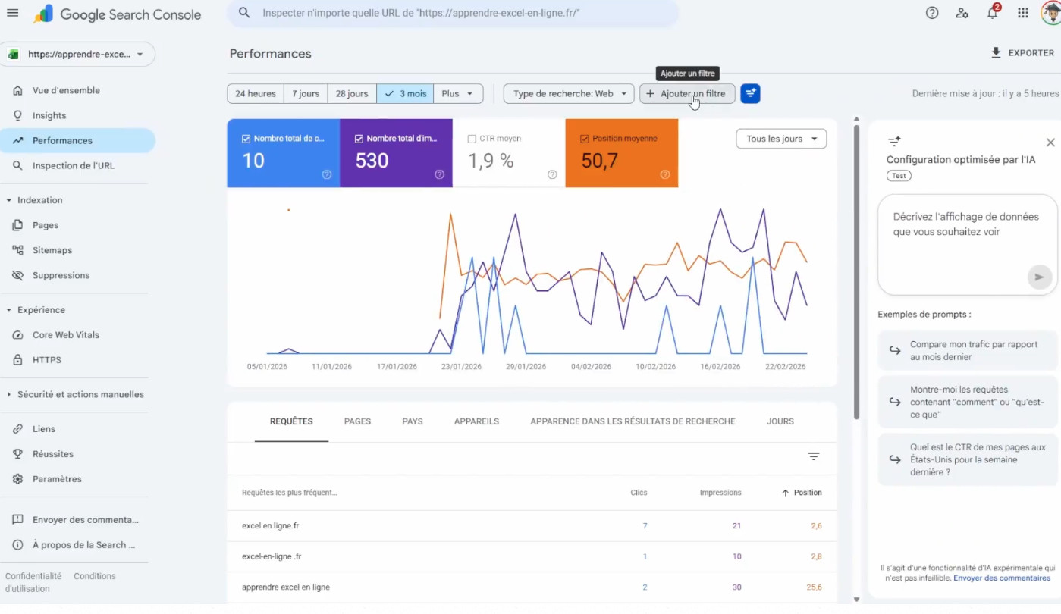Open the help question mark icon
The height and width of the screenshot is (614, 1061).
click(x=932, y=13)
